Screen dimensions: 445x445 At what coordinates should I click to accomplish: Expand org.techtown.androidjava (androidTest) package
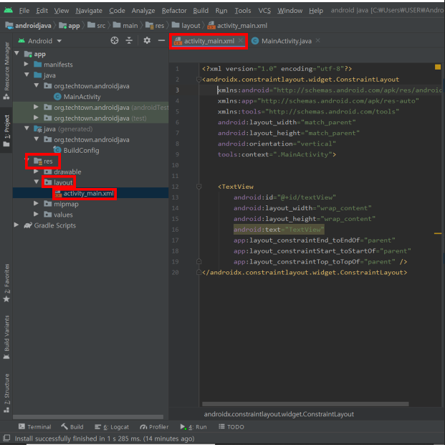[x=36, y=107]
